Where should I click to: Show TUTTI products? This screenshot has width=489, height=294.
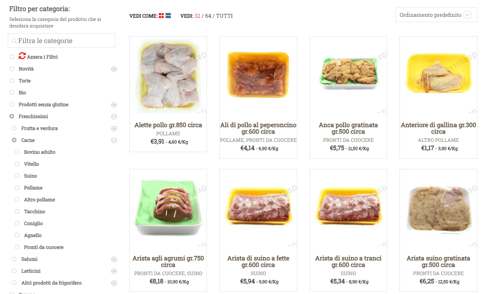click(x=224, y=16)
